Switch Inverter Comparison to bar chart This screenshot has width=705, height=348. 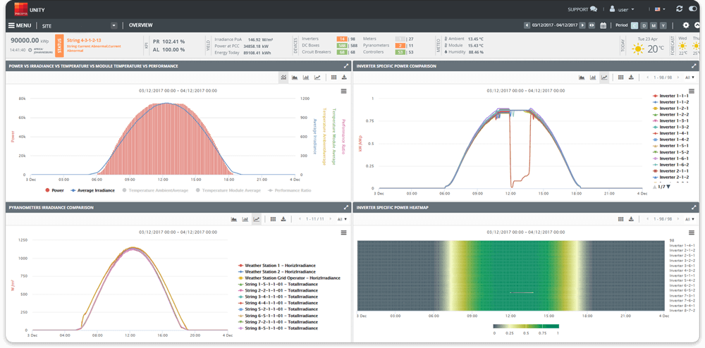pos(593,77)
